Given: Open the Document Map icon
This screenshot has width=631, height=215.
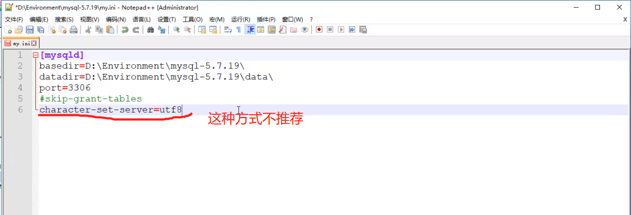Looking at the screenshot, I should (272, 29).
